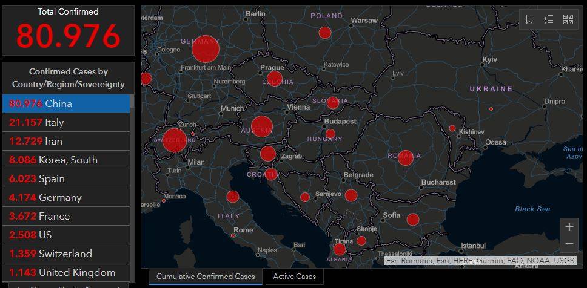Screen dimensions: 587x288
Task: Click Czechia's red case circle near Prague
Action: click(x=275, y=79)
